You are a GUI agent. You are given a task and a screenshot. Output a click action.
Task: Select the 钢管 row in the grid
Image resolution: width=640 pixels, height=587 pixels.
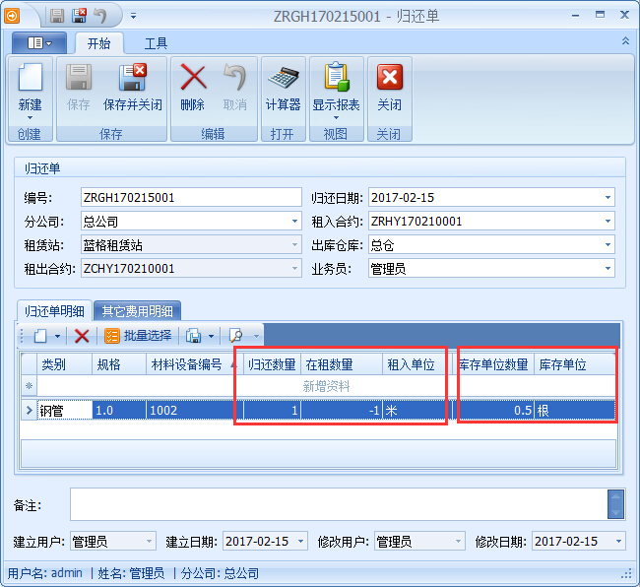tap(64, 410)
